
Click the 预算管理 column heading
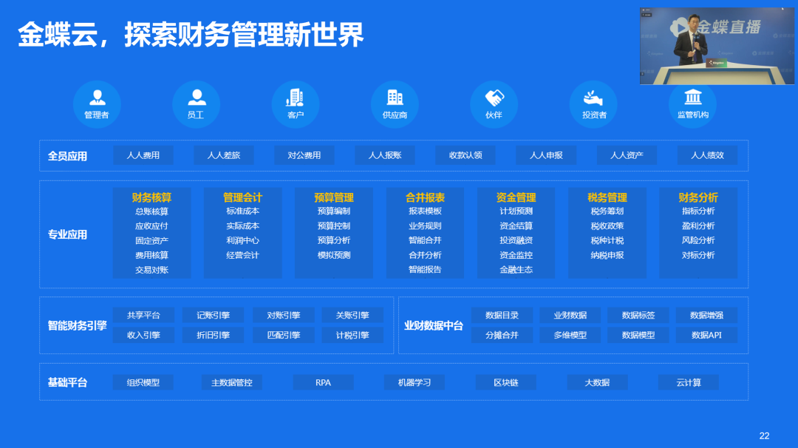tap(334, 197)
